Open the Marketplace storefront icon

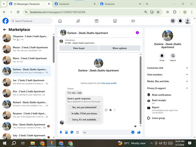[115, 21]
